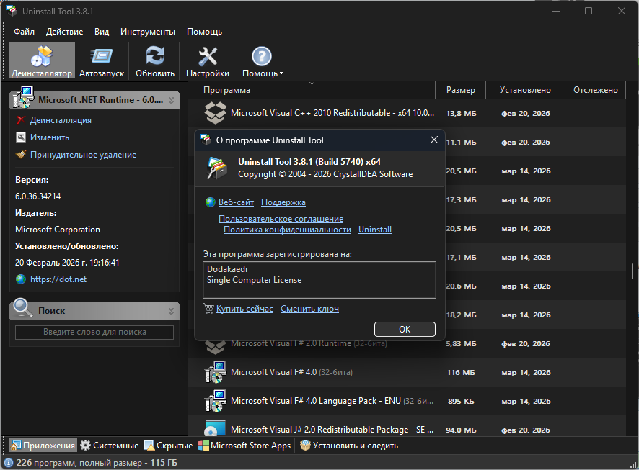The image size is (639, 470).
Task: Click the Uninstall Tool logo in about dialog
Action: [x=217, y=168]
